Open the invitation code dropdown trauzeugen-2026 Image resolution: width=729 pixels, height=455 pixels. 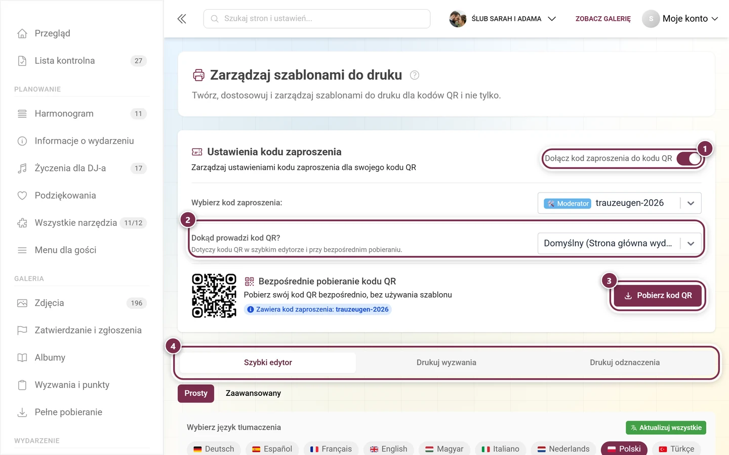(x=620, y=203)
